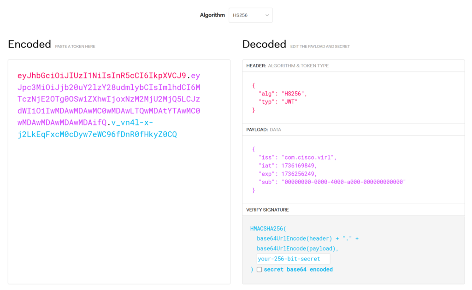
Task: Enable the base64 encoded secret checkbox
Action: 259,269
